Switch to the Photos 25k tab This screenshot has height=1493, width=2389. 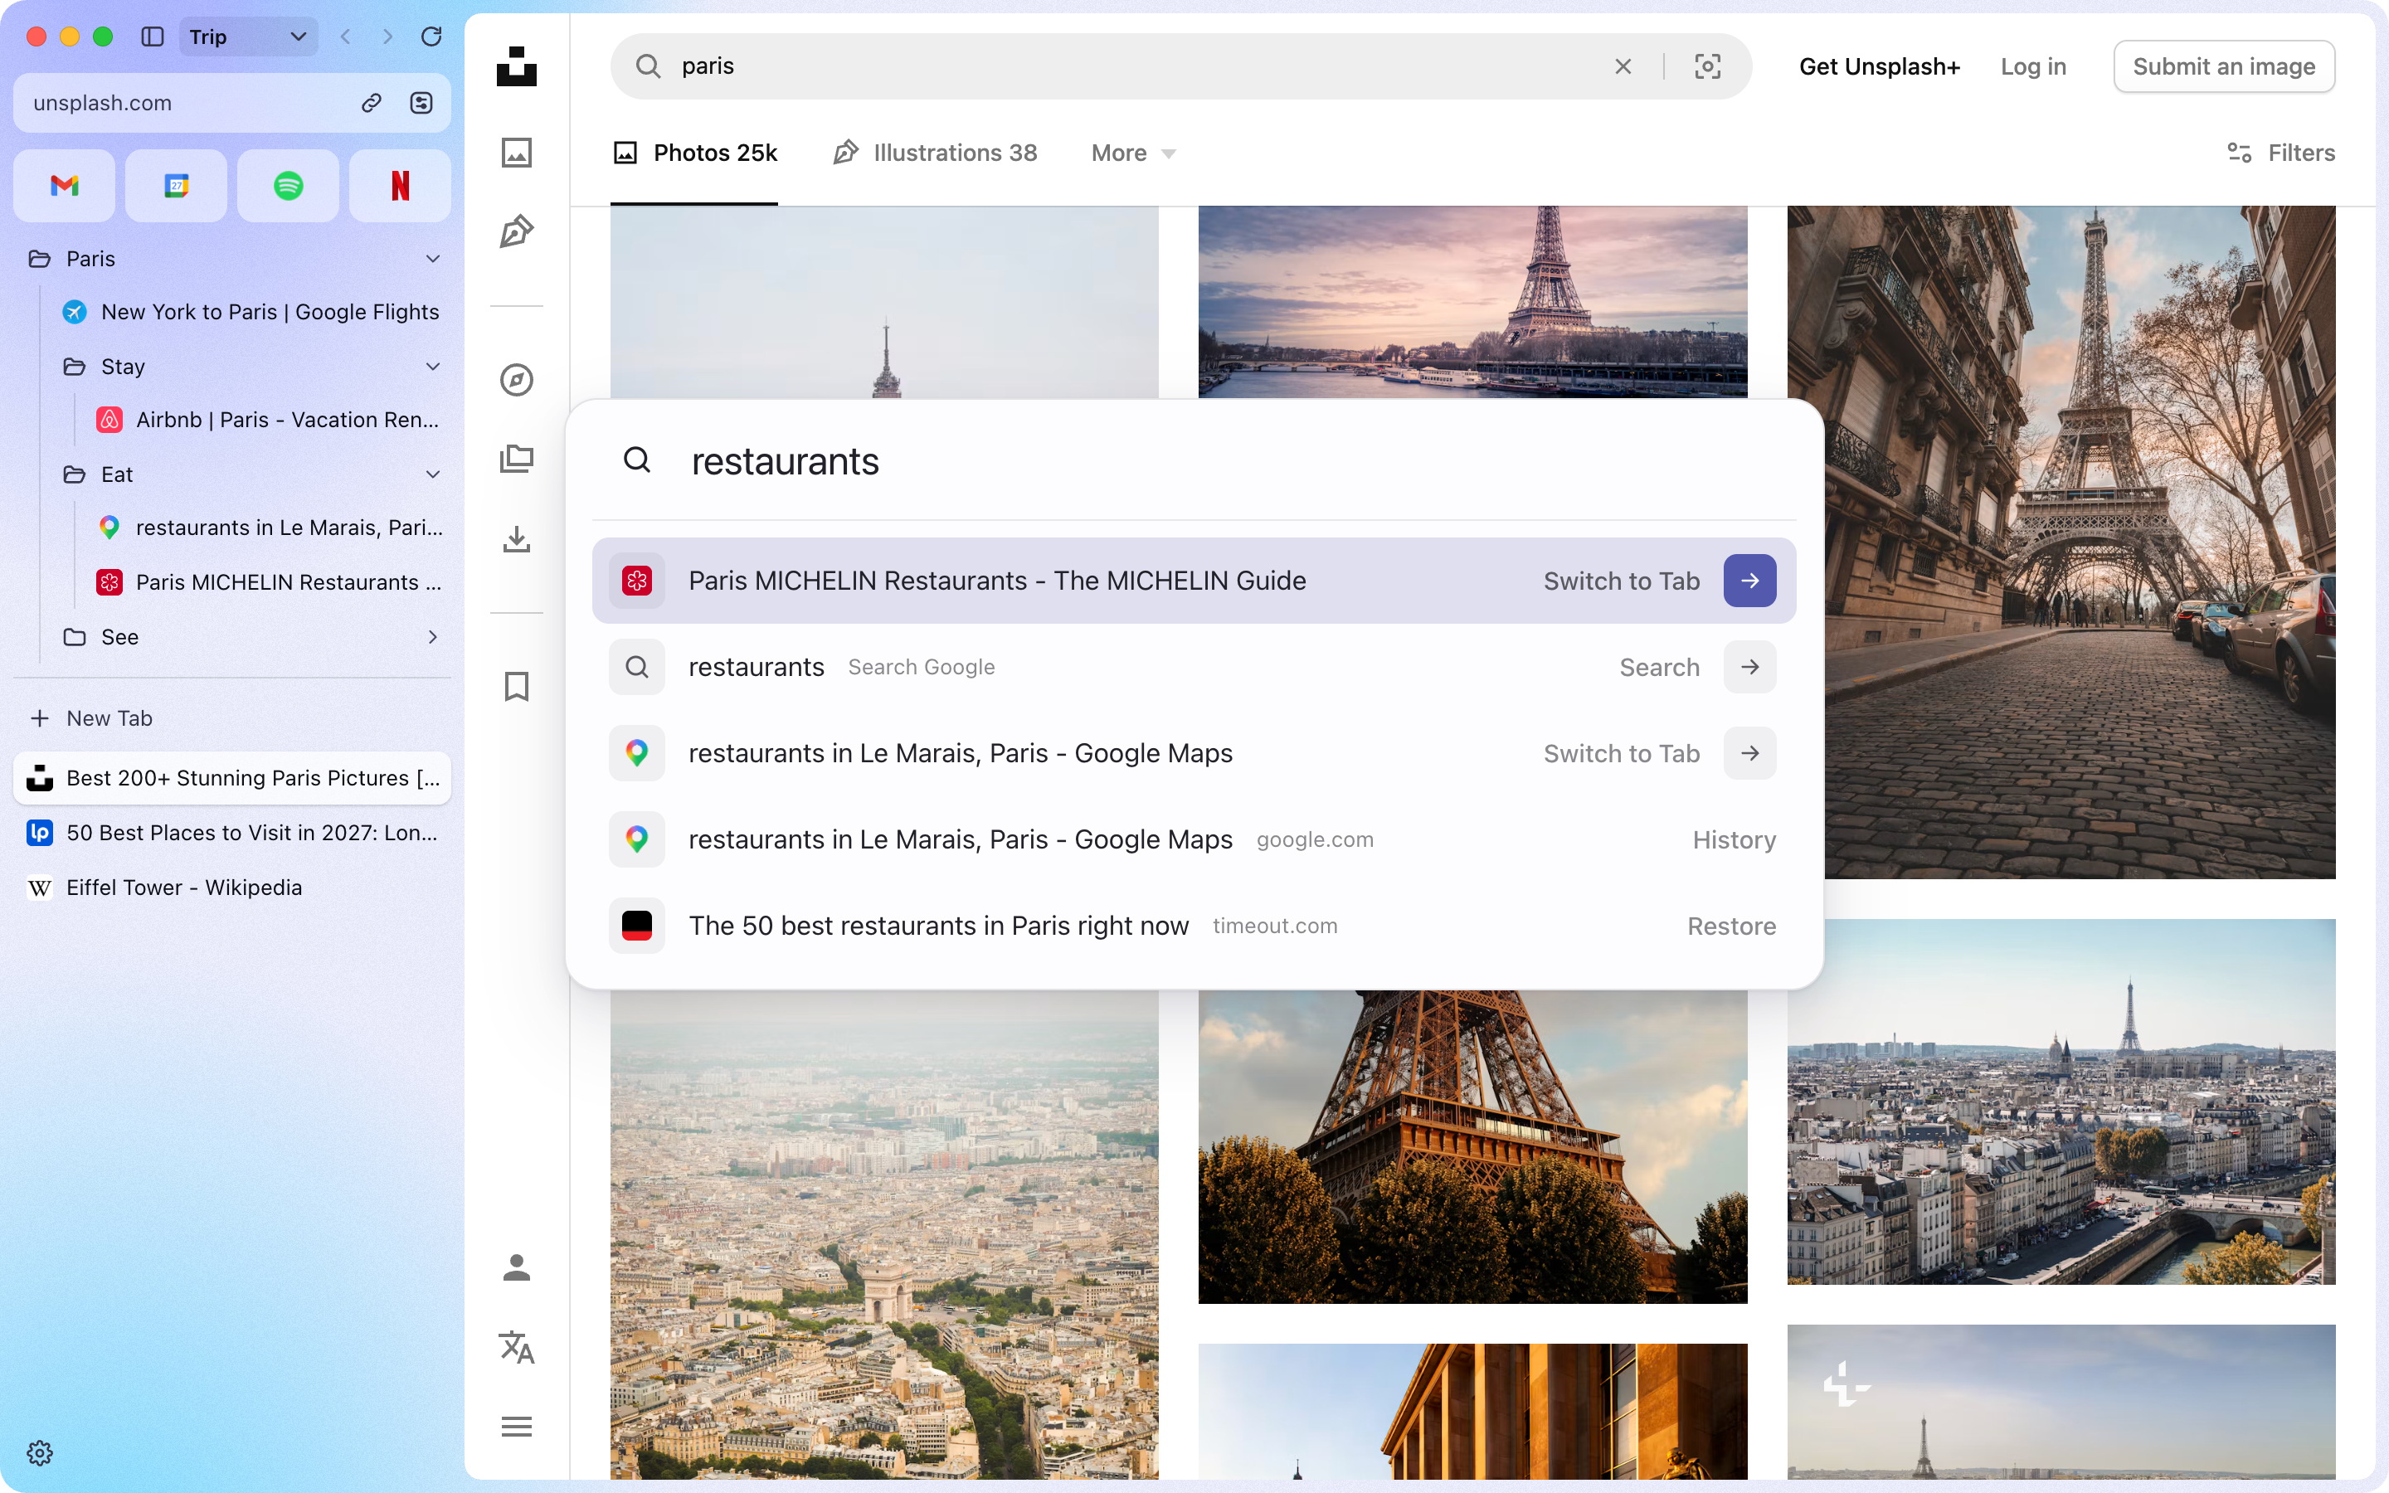coord(695,153)
